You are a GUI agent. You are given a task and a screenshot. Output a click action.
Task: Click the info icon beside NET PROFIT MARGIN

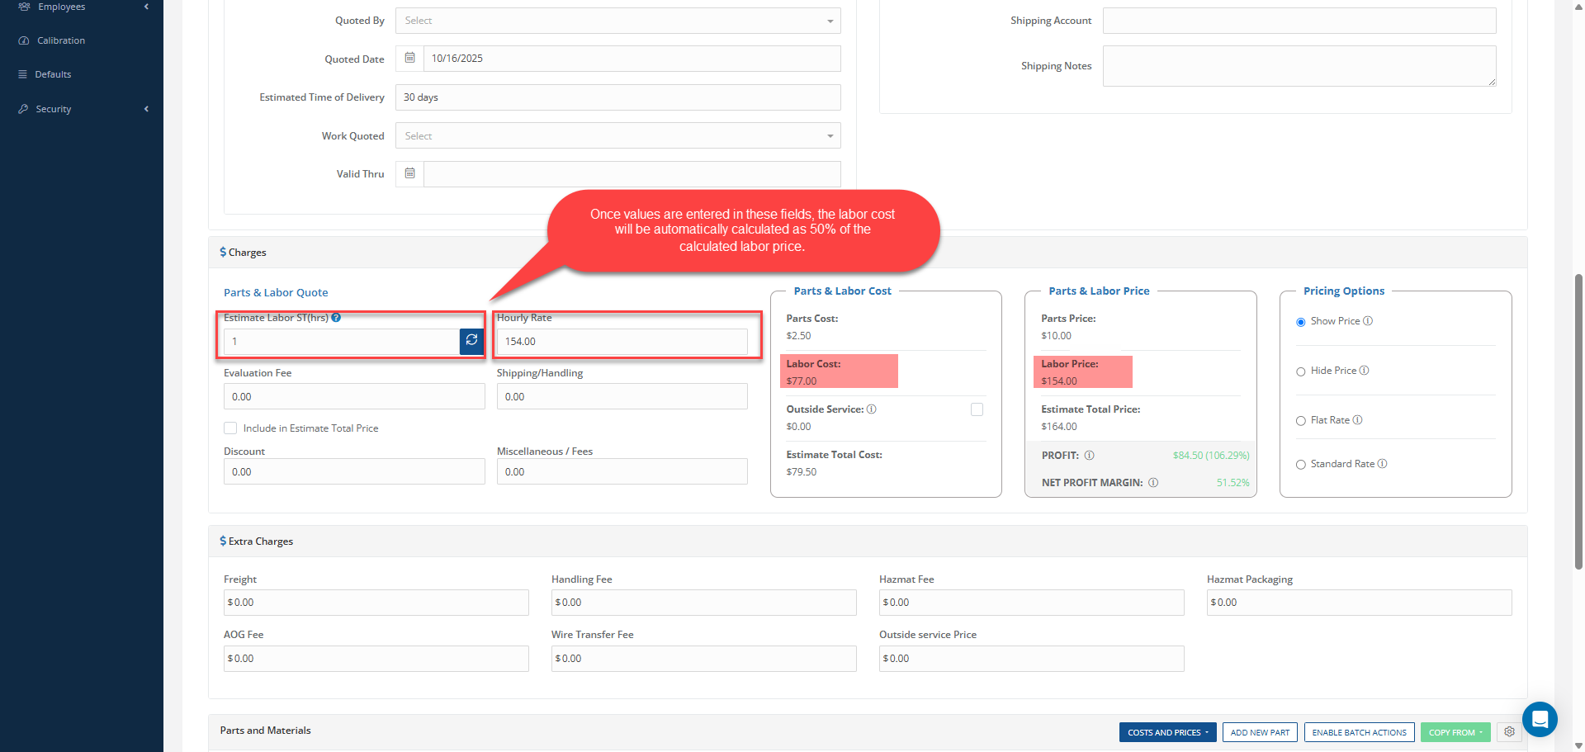tap(1153, 483)
